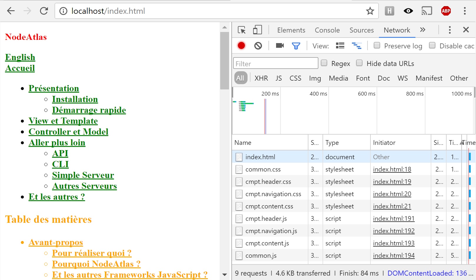Filter requests by Other type
The image size is (476, 280).
(x=459, y=78)
